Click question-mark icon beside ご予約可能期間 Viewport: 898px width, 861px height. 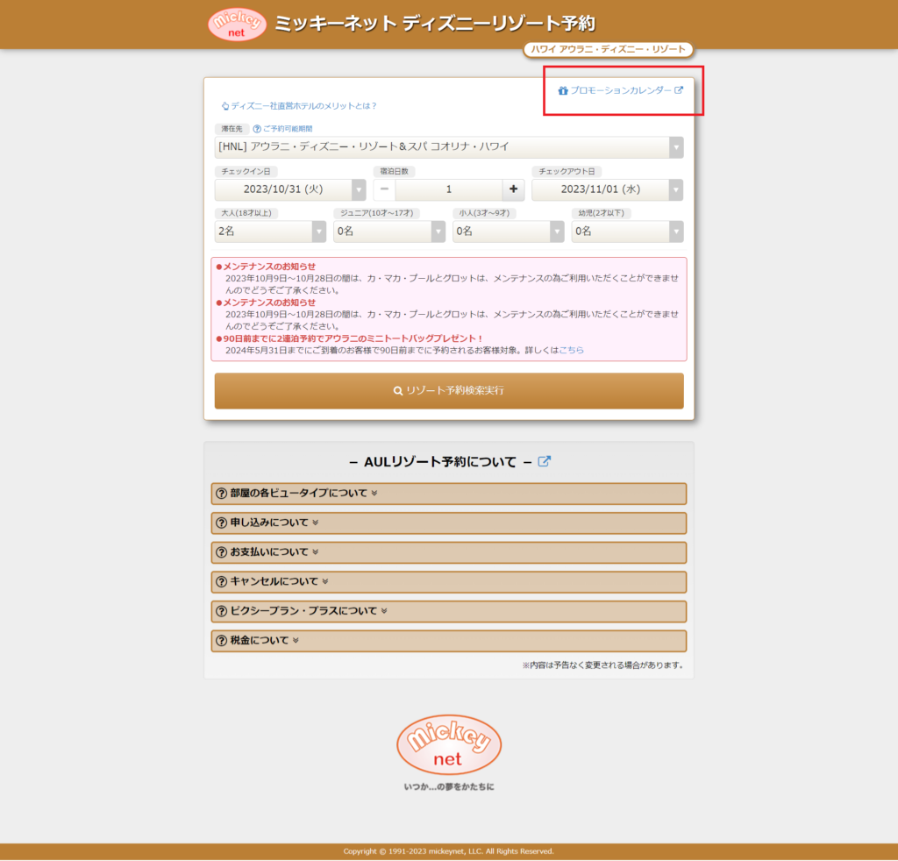click(257, 129)
